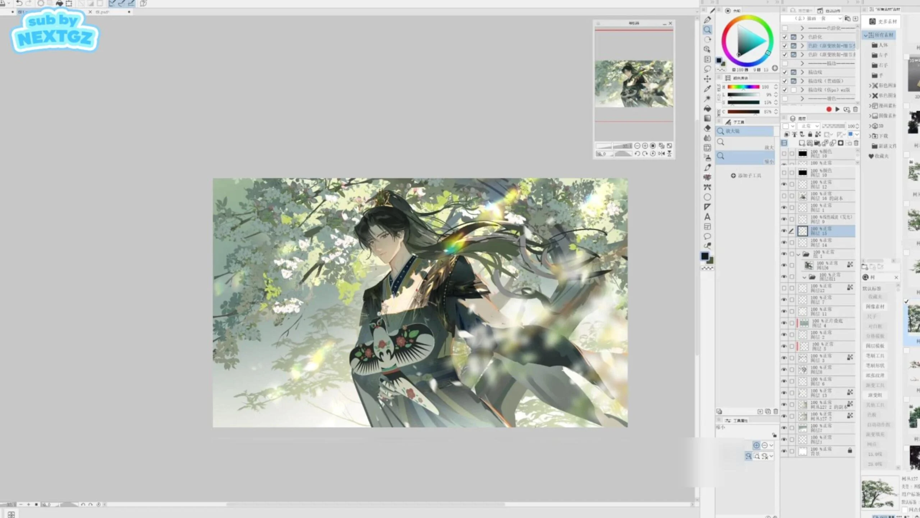Click 添加子工具 add sub tool button

(x=746, y=176)
